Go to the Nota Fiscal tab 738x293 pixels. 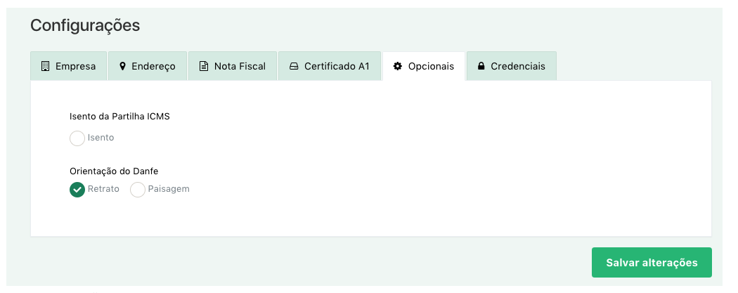pos(240,66)
